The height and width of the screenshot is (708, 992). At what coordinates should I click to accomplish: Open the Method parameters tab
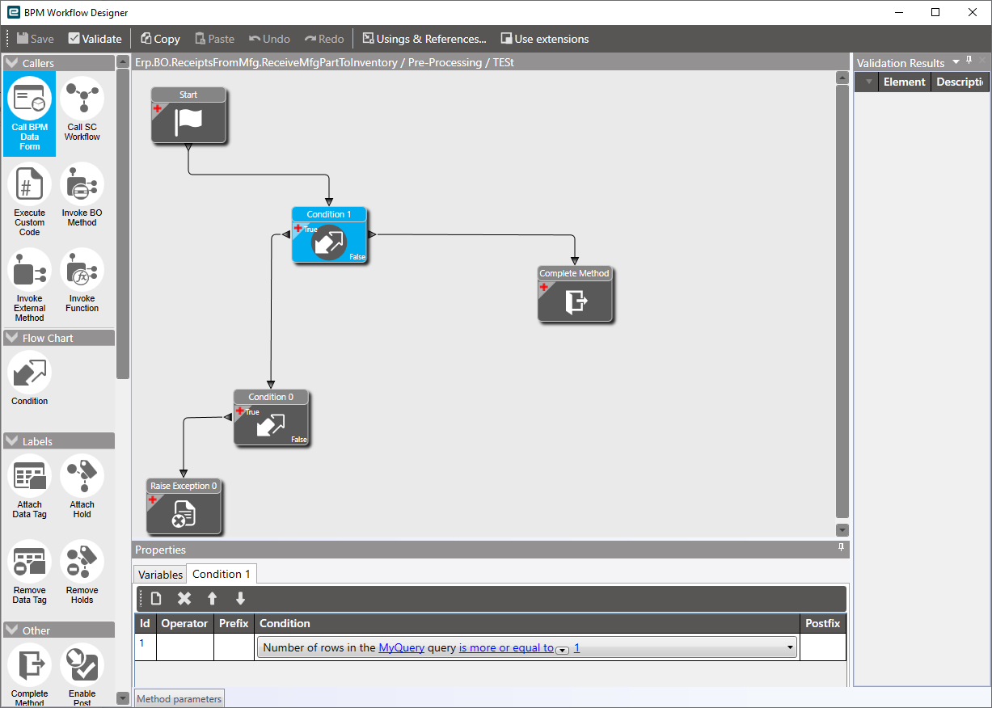coord(179,698)
